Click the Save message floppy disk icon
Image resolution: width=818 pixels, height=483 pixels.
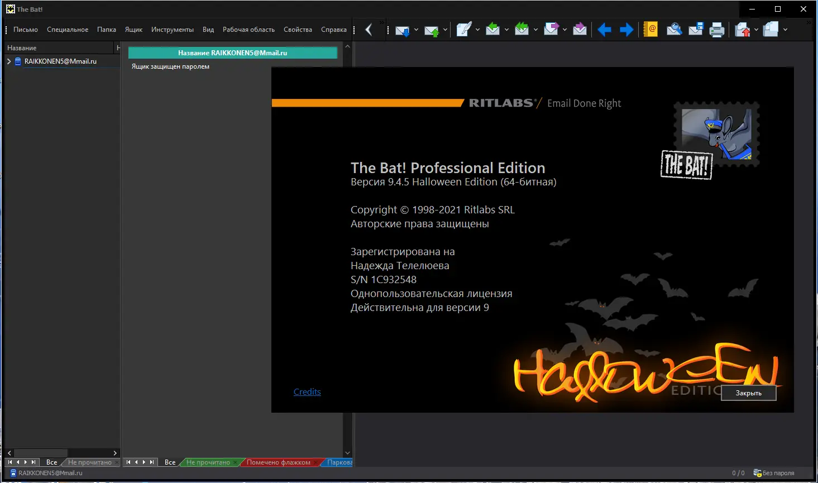696,30
